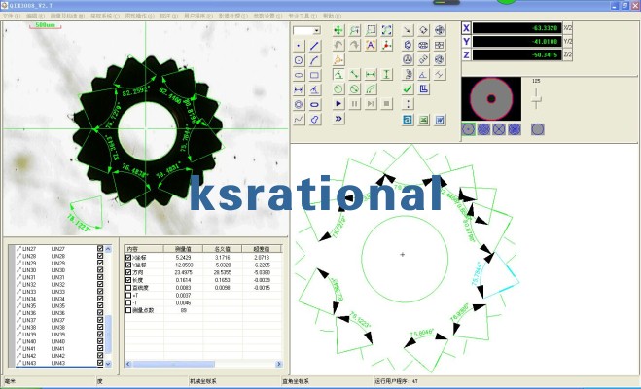Screen dimensions: 641x389
Task: Enable the 直线度 checkbox
Action: point(128,288)
